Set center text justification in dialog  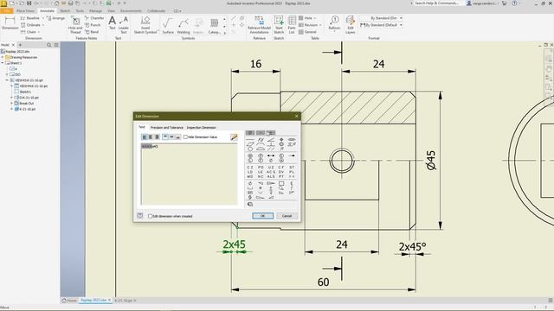pyautogui.click(x=151, y=136)
